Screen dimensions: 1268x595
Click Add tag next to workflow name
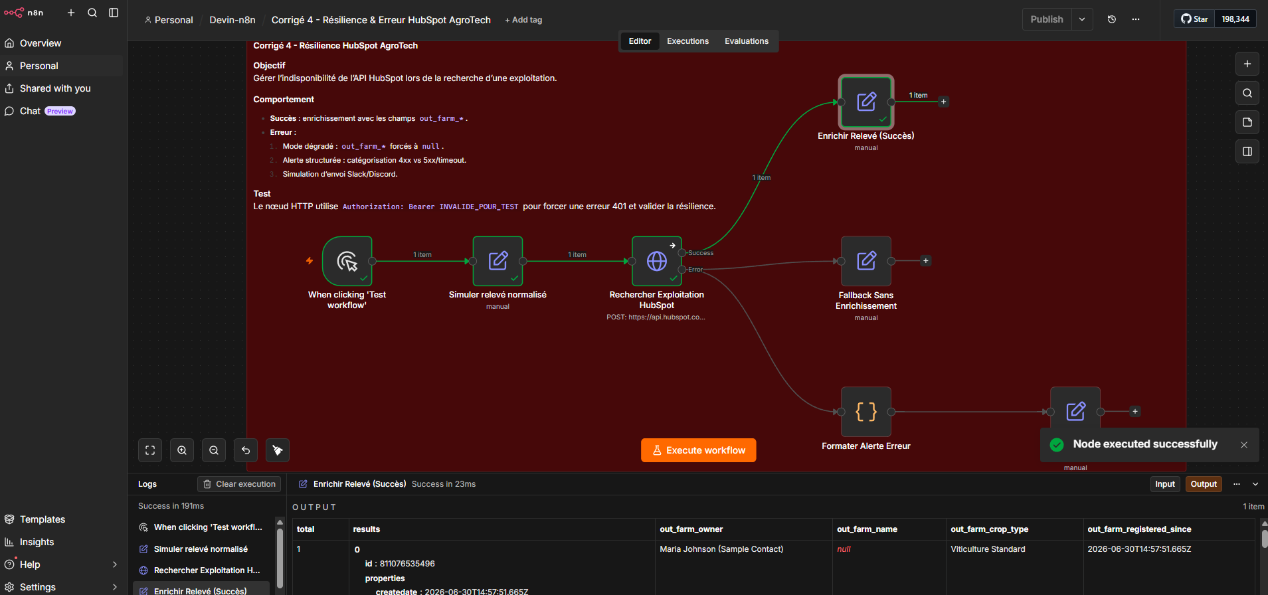point(523,20)
